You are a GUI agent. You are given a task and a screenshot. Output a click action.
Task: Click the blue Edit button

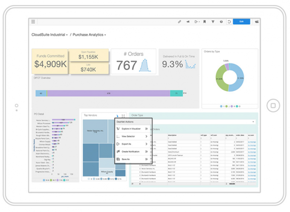coord(241,22)
